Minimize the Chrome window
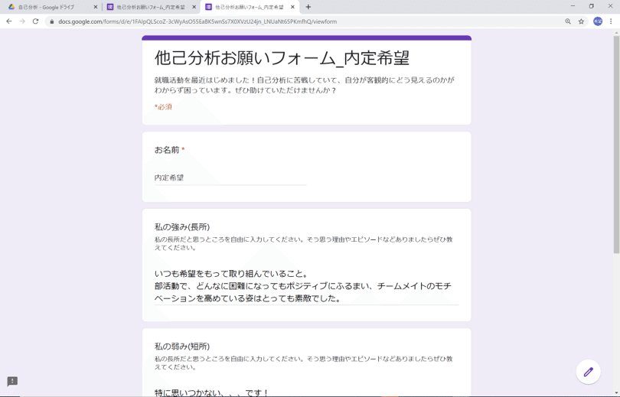The height and width of the screenshot is (397, 620). pos(573,6)
